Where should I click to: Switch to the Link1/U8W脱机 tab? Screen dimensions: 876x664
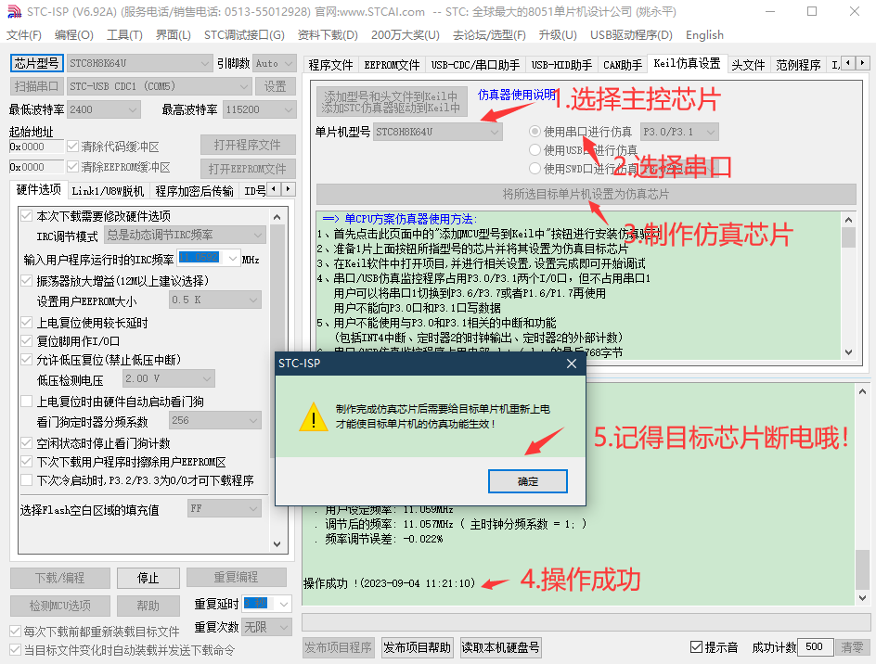pyautogui.click(x=108, y=191)
